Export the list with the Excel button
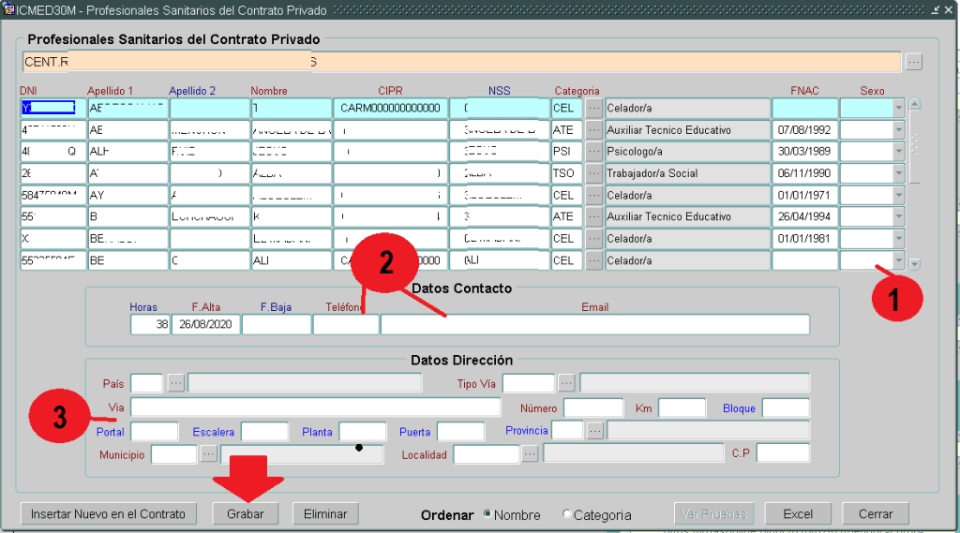 [798, 514]
